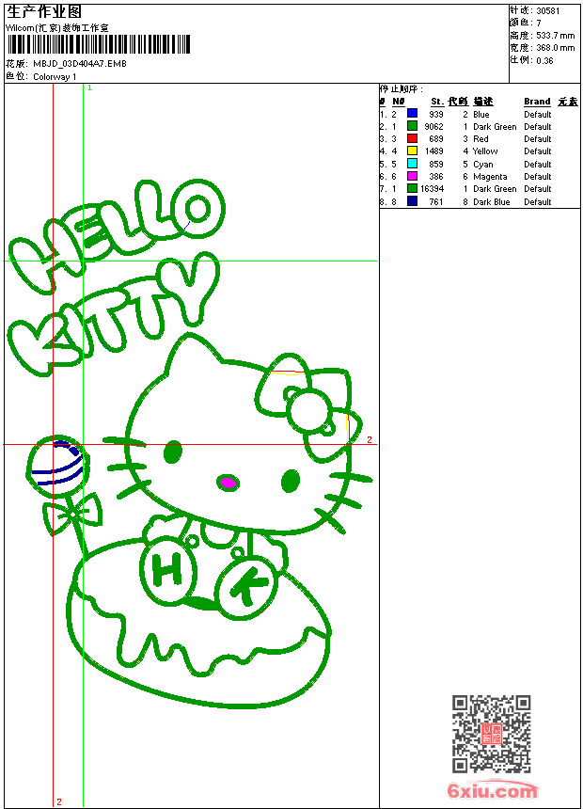Click the QR code image
The image size is (583, 809).
pos(492,734)
